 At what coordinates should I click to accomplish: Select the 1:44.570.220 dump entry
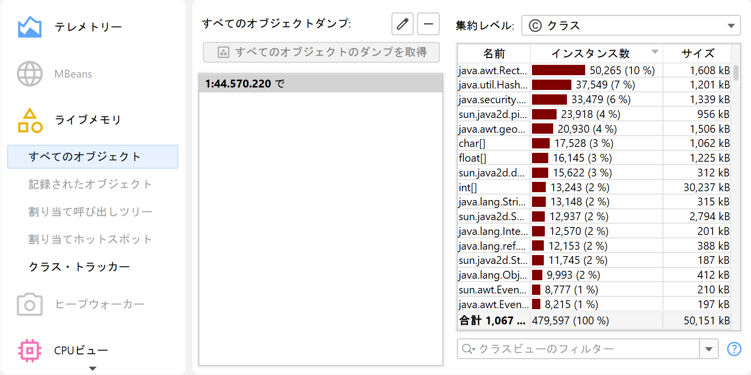[x=320, y=84]
